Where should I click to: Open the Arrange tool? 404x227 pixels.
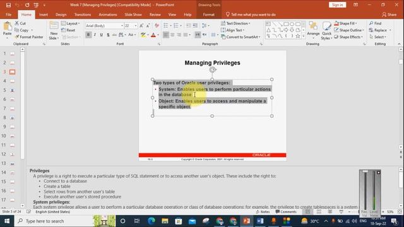click(313, 30)
